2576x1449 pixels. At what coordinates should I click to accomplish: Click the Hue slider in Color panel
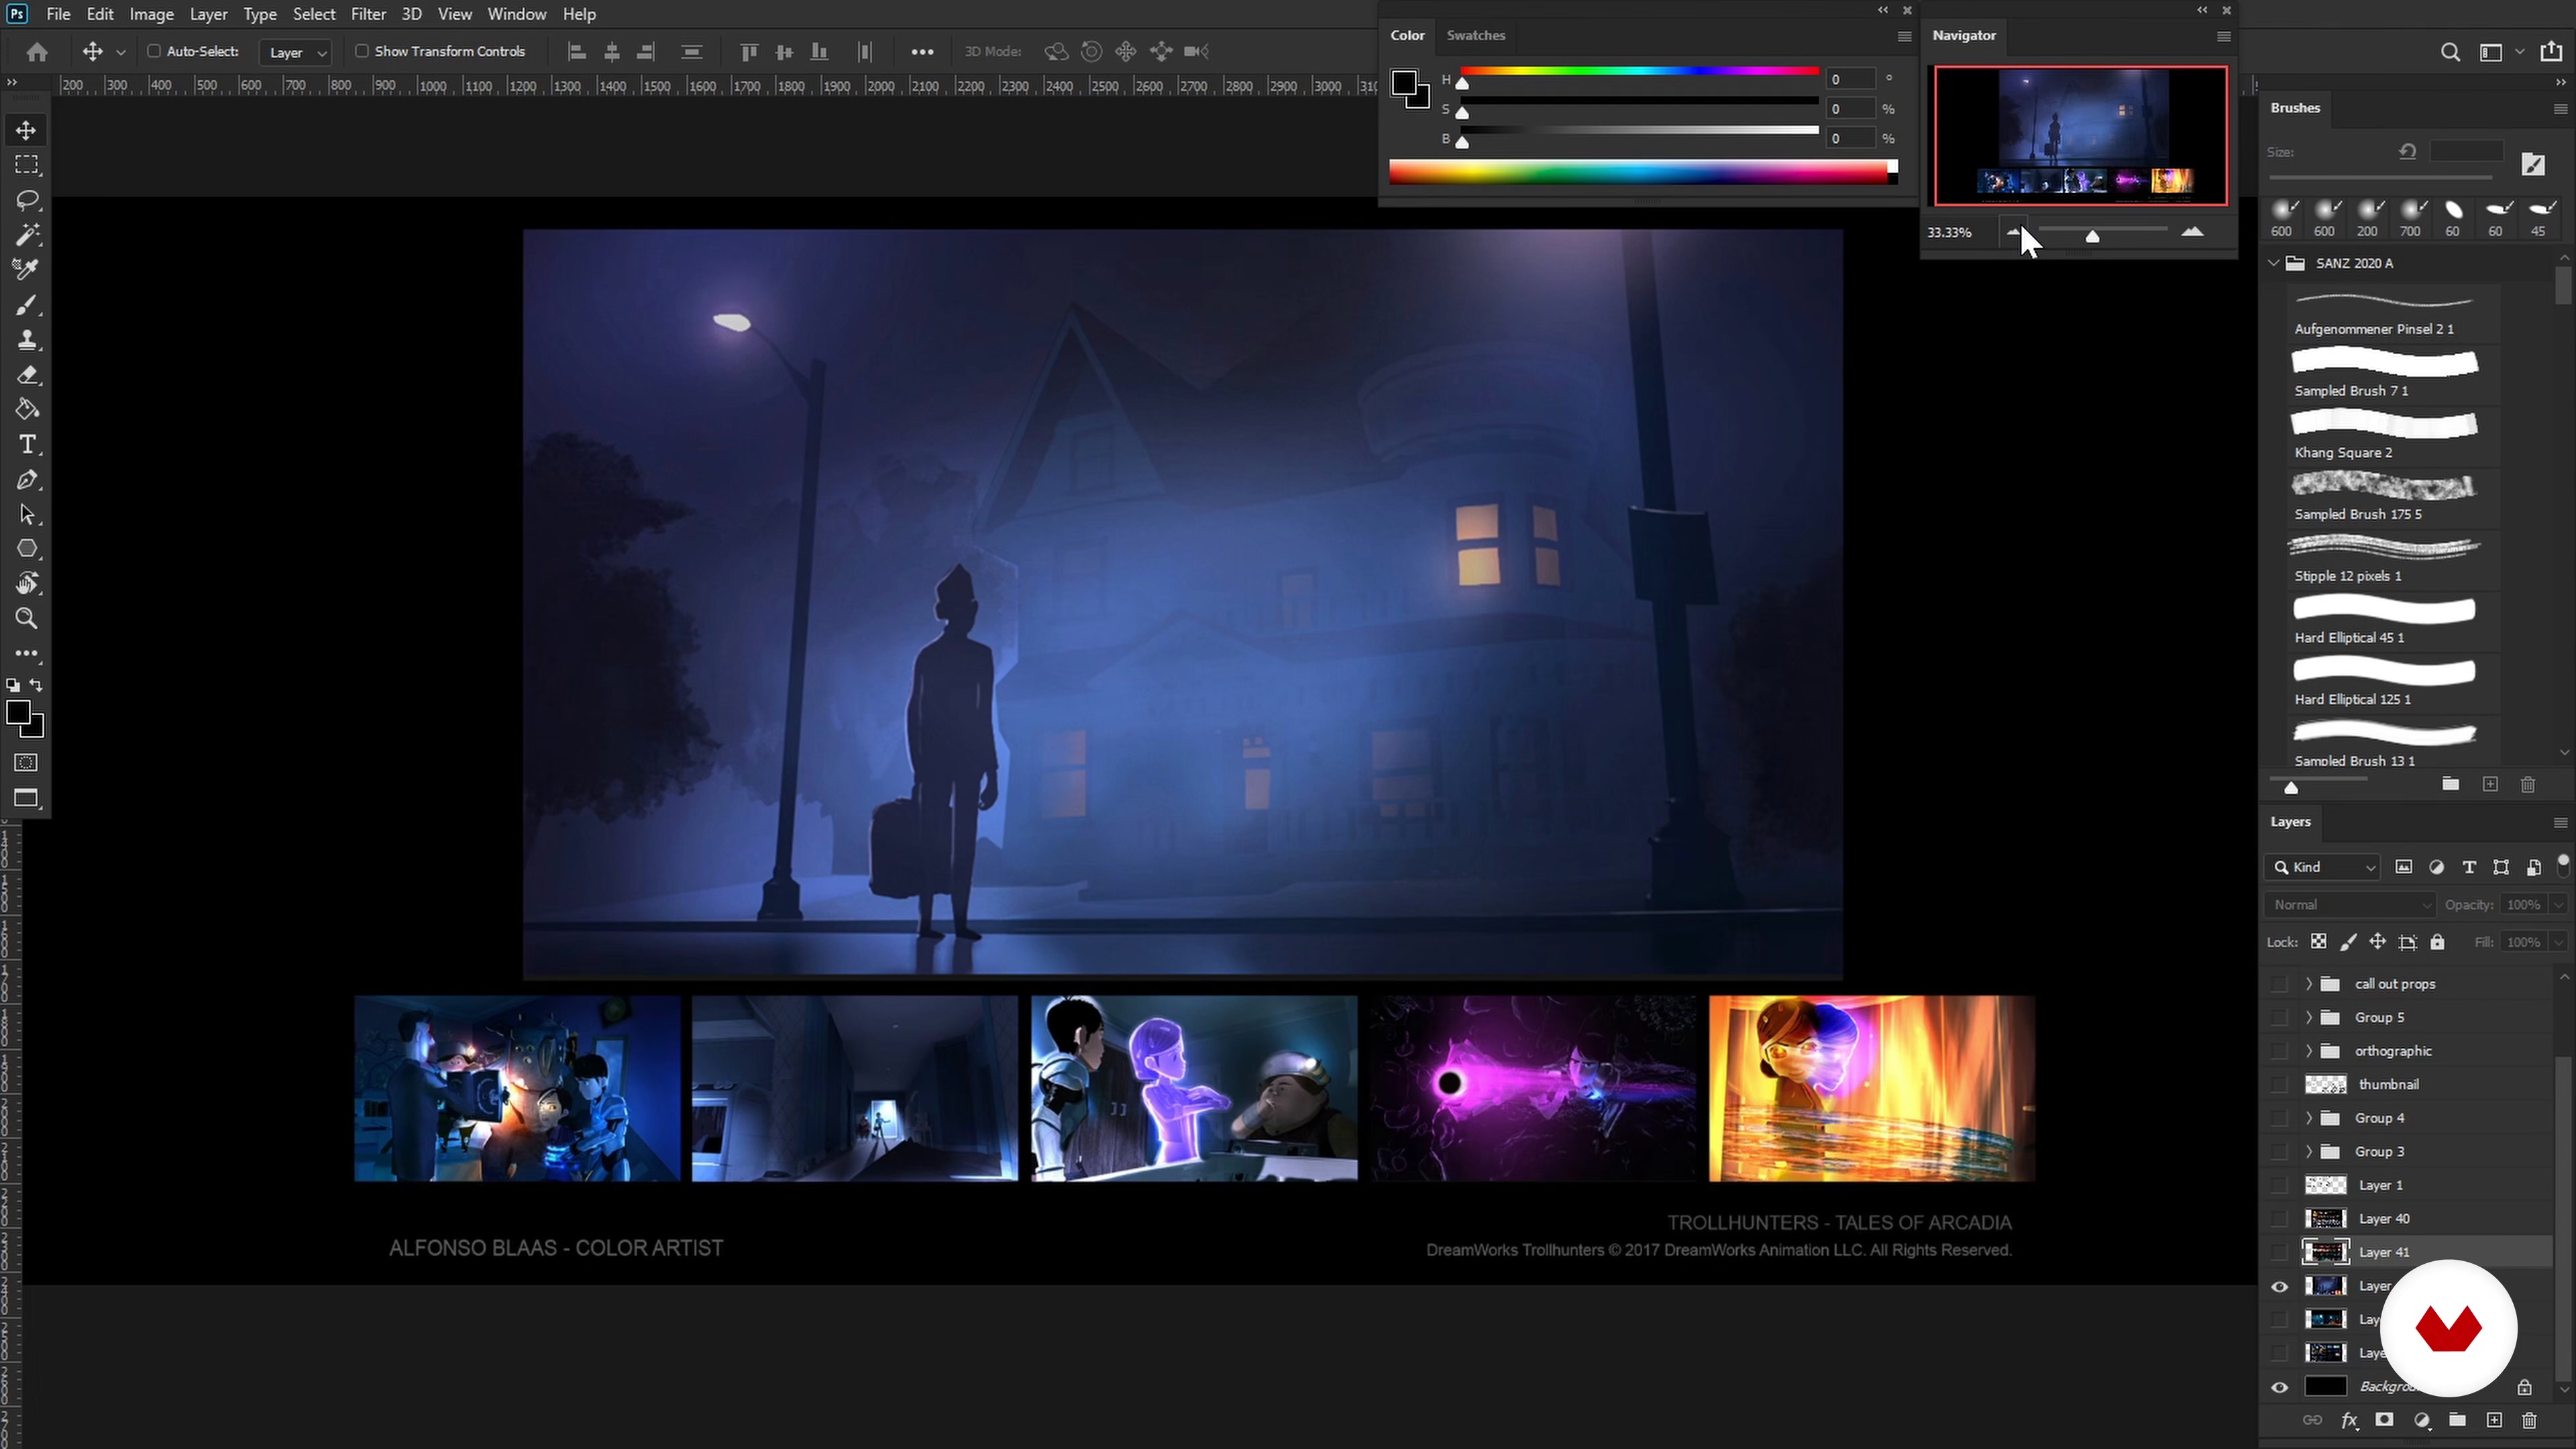(1639, 72)
